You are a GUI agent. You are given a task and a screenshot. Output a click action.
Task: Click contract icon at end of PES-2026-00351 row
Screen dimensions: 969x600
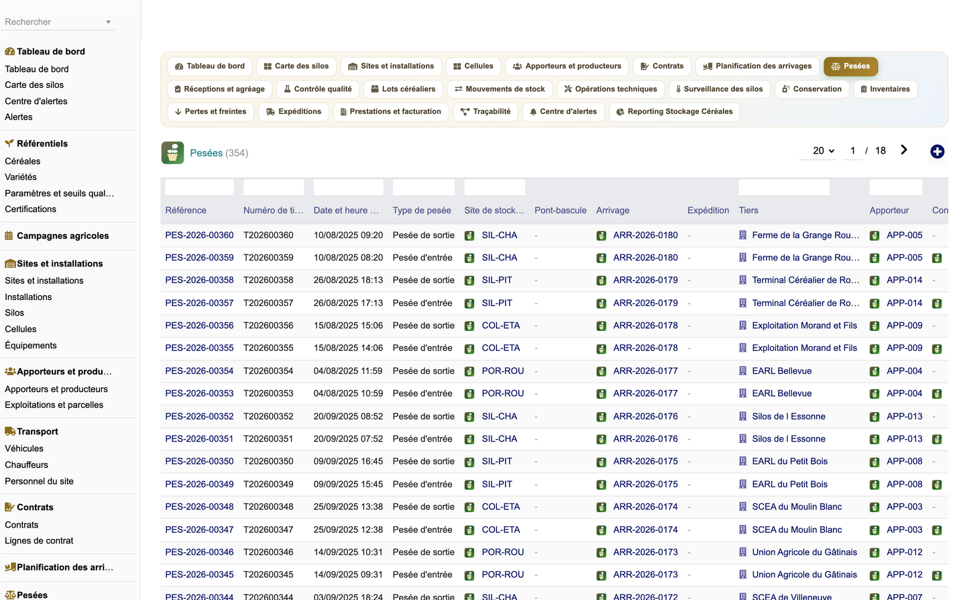click(937, 440)
